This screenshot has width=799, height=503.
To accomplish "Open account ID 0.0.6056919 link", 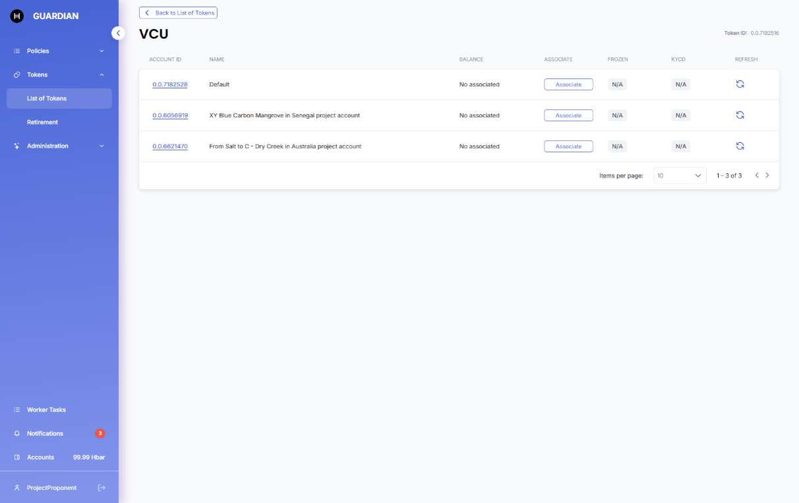I will coord(170,115).
